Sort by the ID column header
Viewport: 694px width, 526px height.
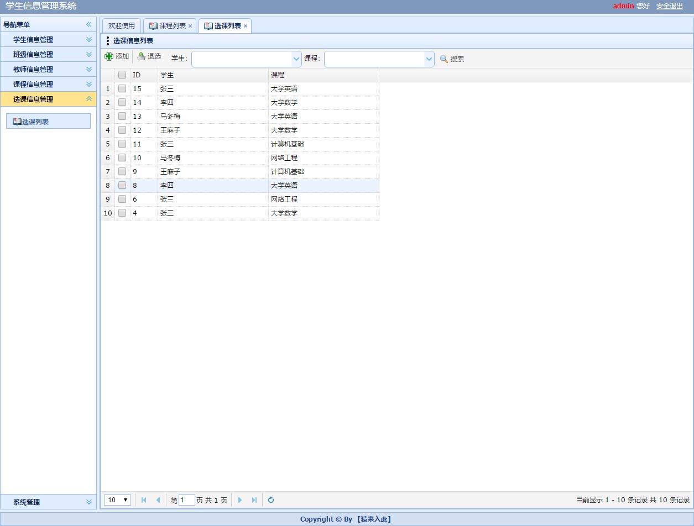click(144, 75)
